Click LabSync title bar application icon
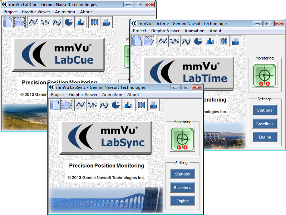 tap(52, 87)
